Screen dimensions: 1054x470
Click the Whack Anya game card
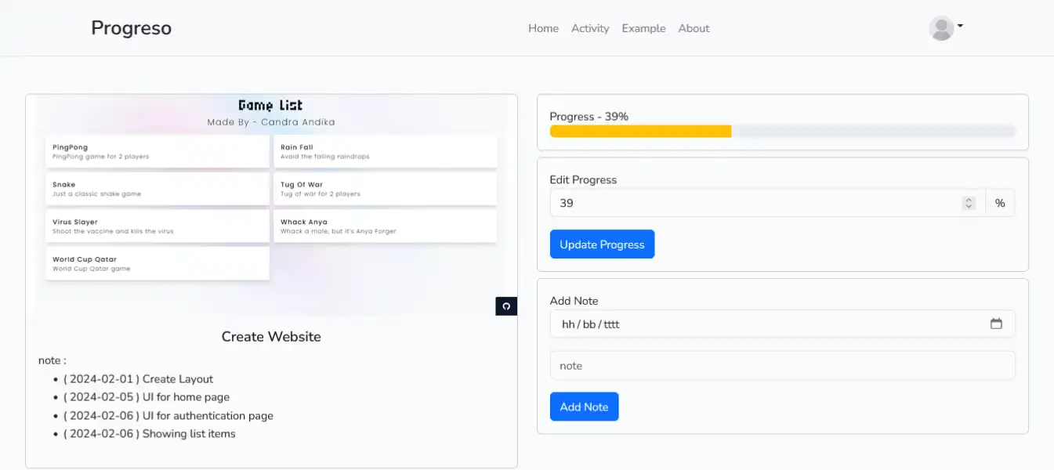[x=385, y=226]
